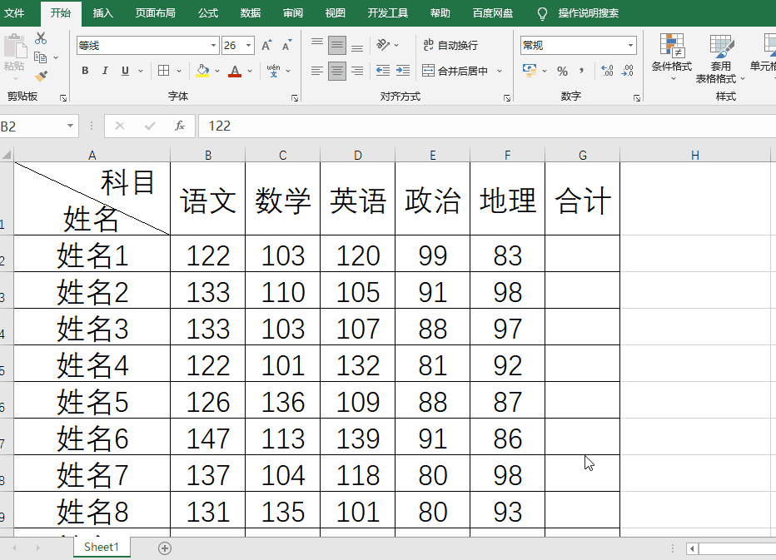This screenshot has width=776, height=560.
Task: Expand merge and center options arrow
Action: pos(500,71)
